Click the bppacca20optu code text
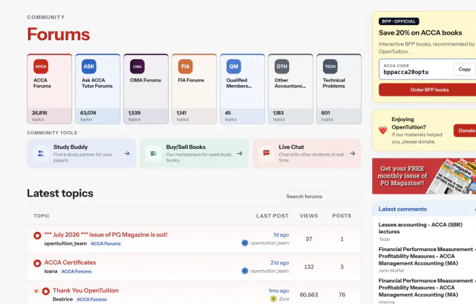 (x=406, y=72)
